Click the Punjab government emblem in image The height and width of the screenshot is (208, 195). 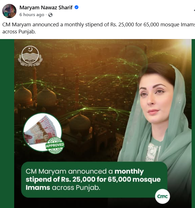(x=30, y=56)
